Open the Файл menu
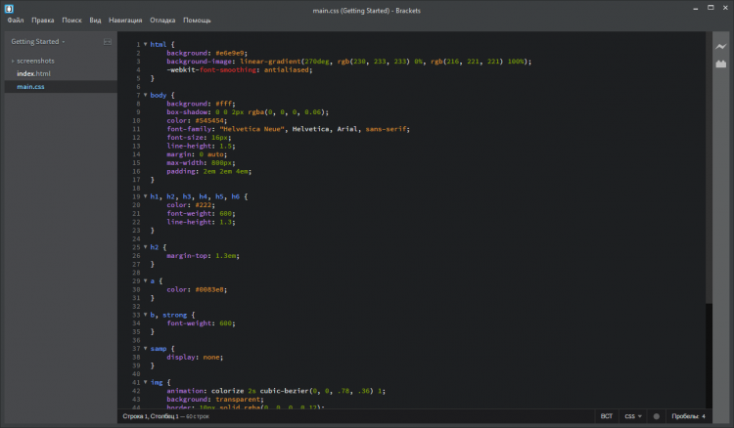The height and width of the screenshot is (428, 734). click(x=15, y=20)
